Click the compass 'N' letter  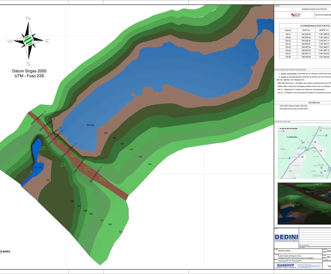(x=28, y=19)
